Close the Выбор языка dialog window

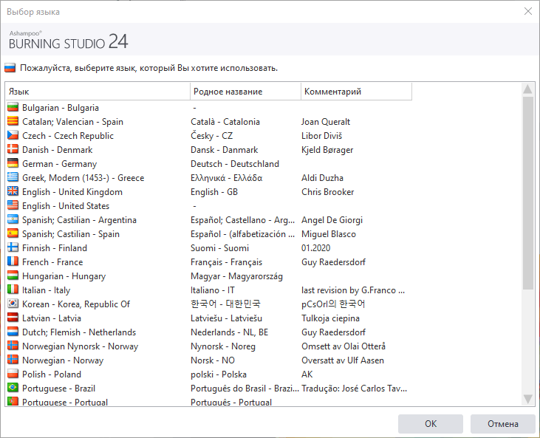[x=527, y=12]
